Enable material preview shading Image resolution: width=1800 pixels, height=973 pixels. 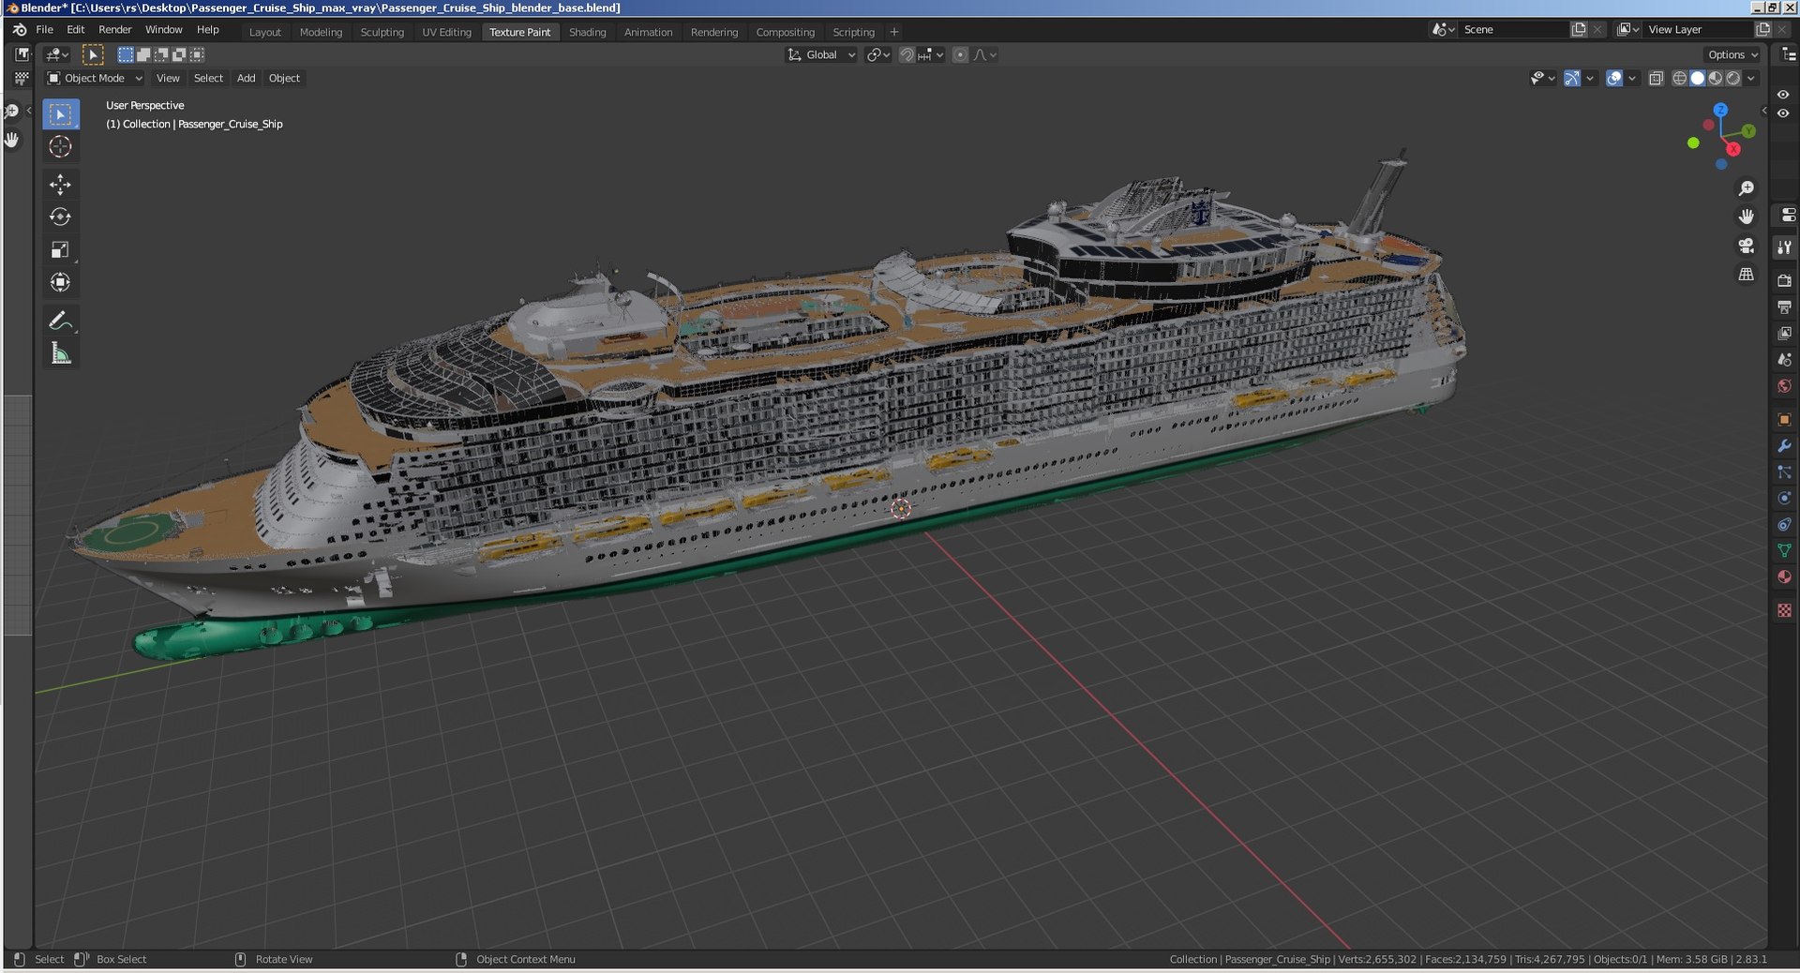[x=1716, y=79]
